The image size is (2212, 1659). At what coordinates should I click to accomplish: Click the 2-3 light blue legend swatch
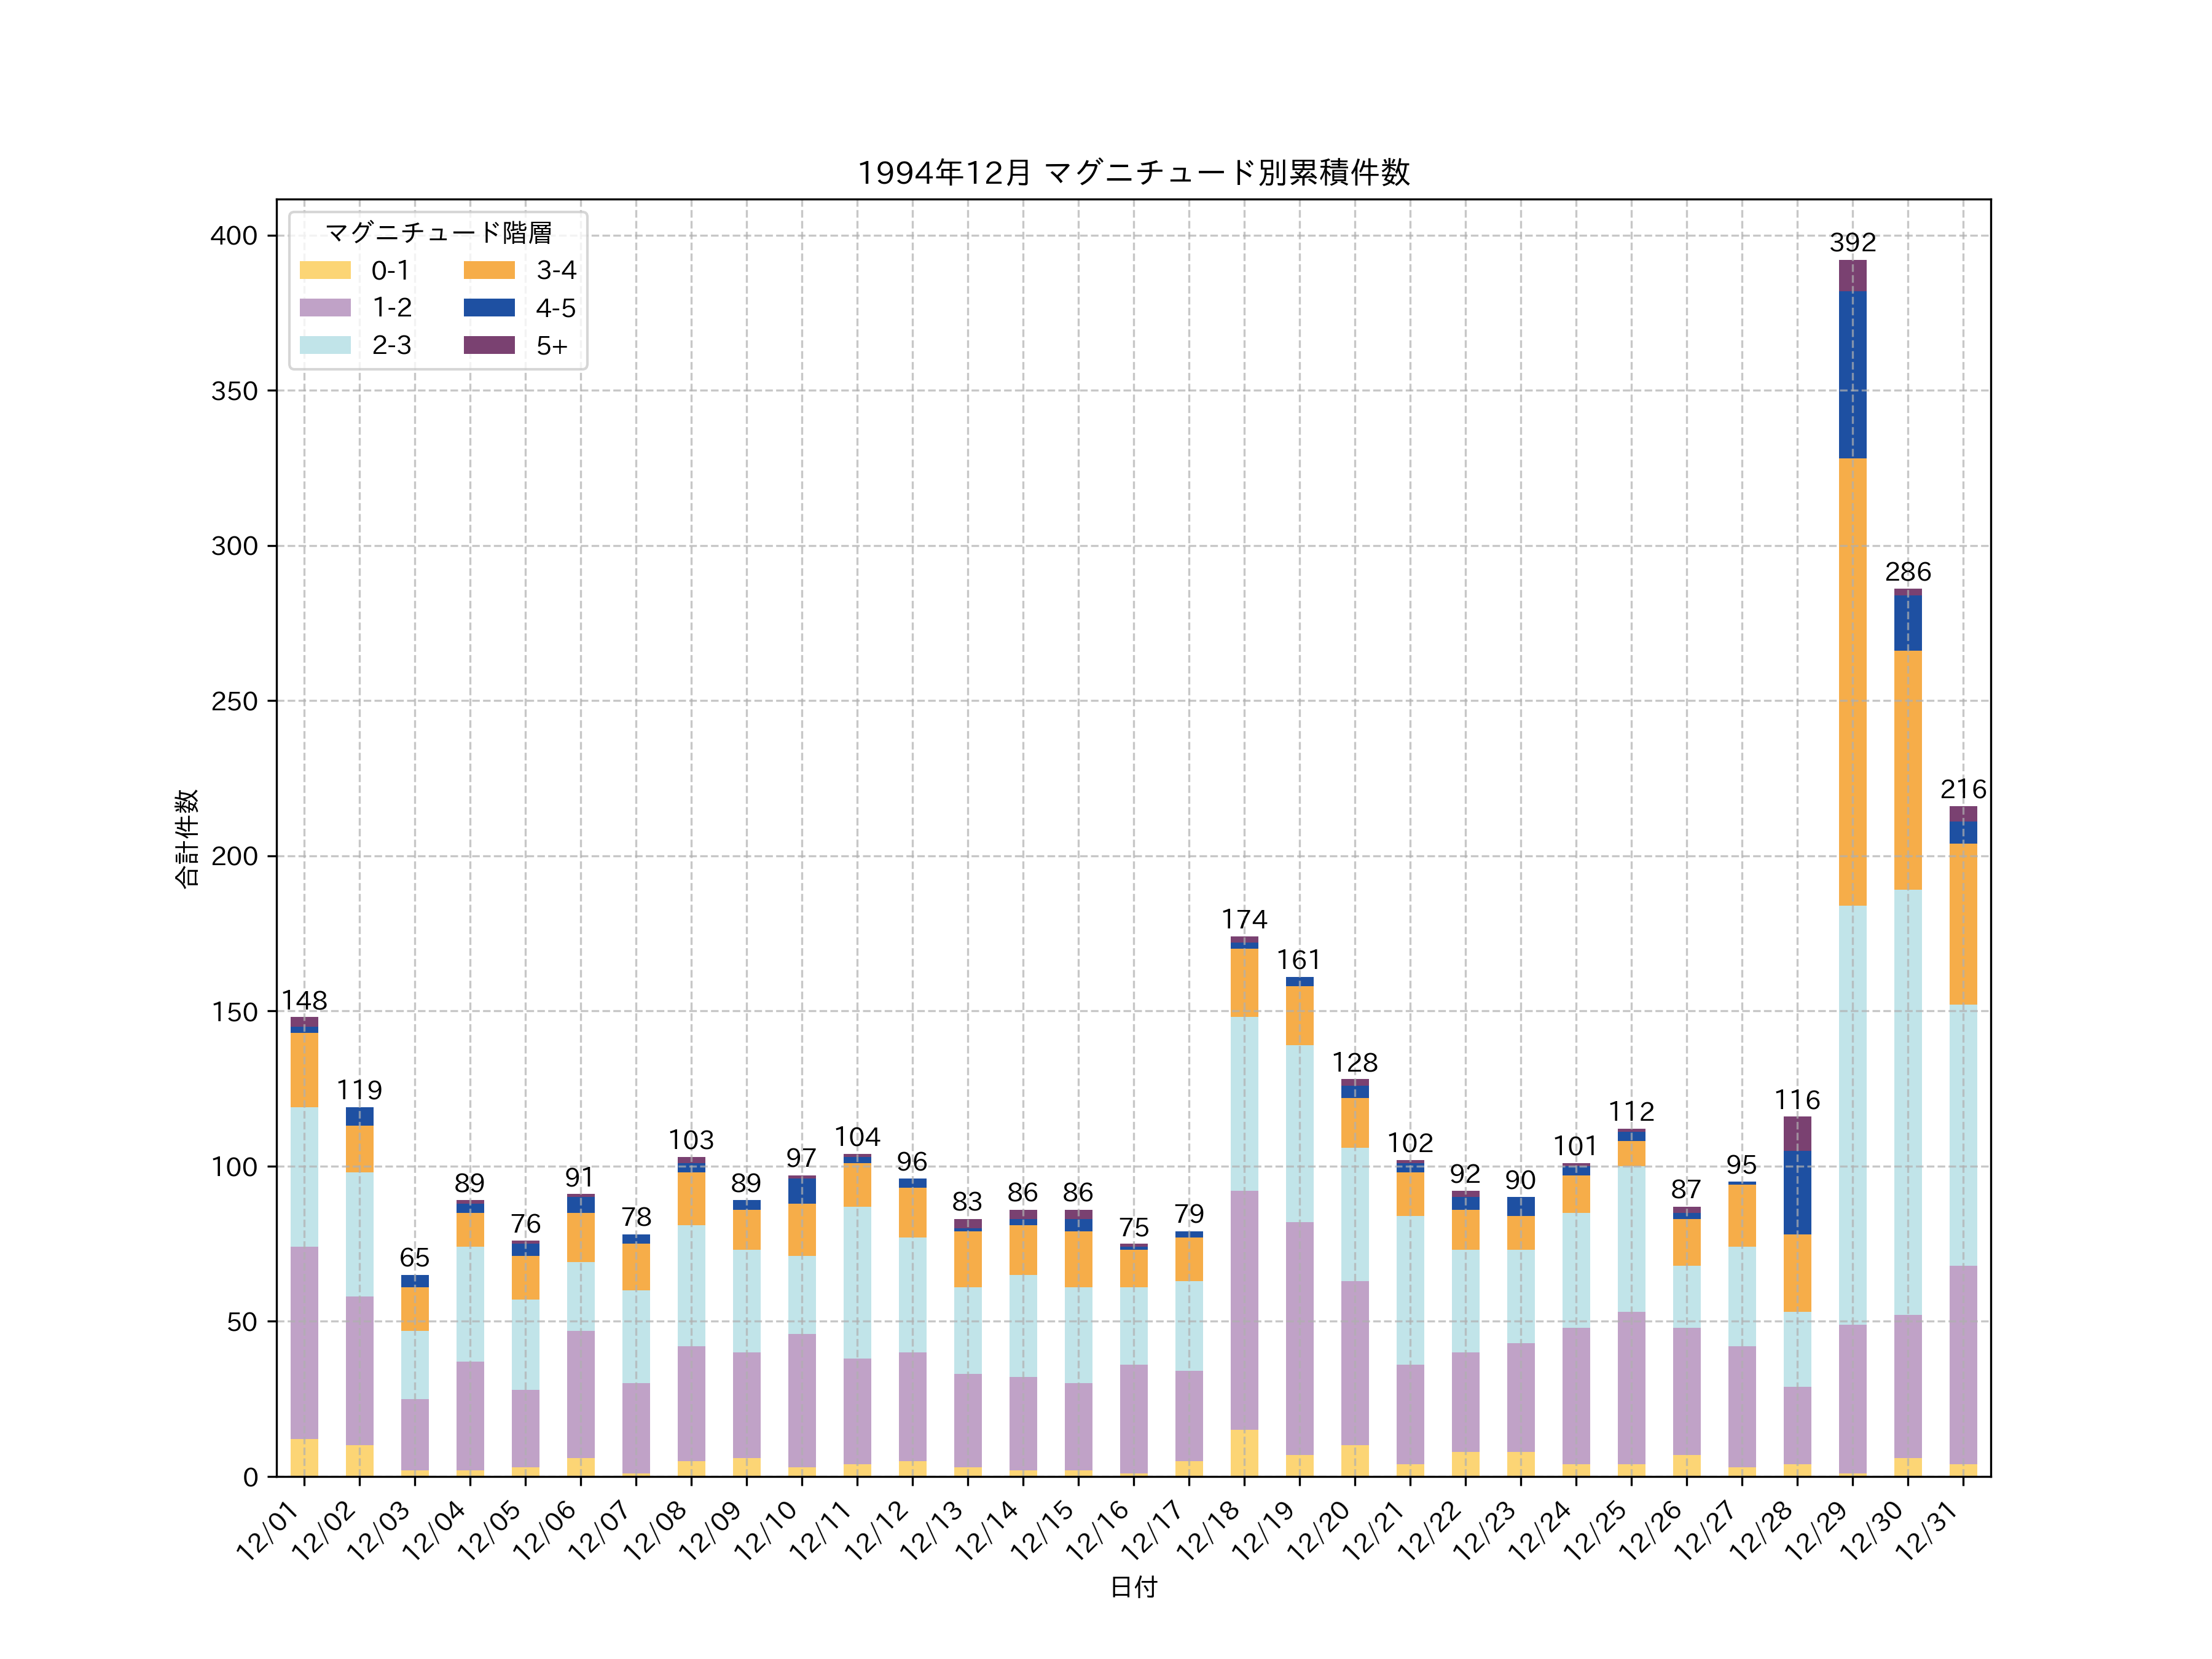click(325, 345)
